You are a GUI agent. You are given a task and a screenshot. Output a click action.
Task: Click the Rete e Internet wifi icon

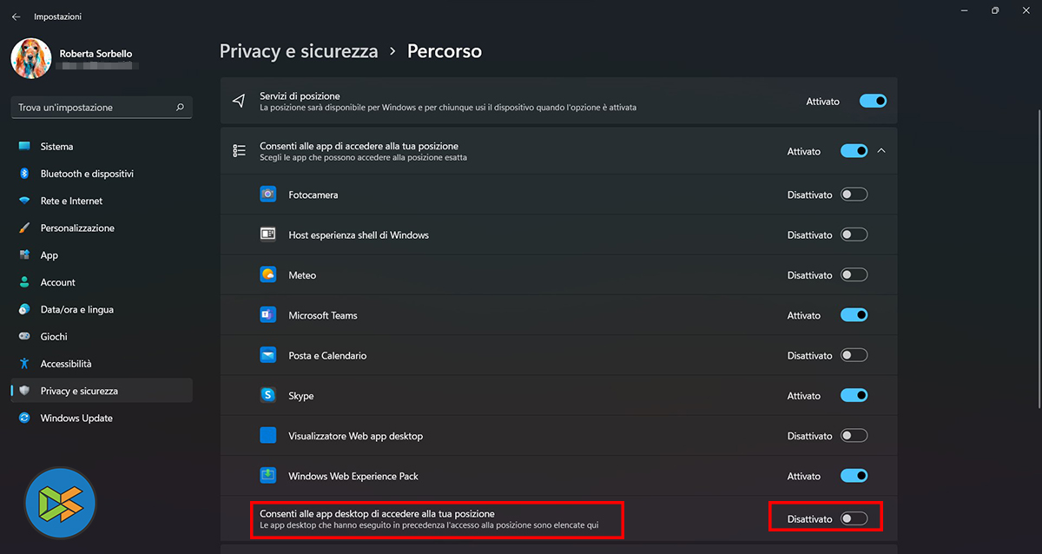tap(24, 201)
